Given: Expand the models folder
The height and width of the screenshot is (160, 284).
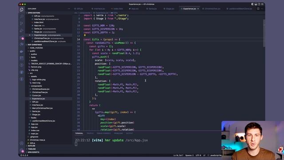Looking at the screenshot, I should click(34, 60).
